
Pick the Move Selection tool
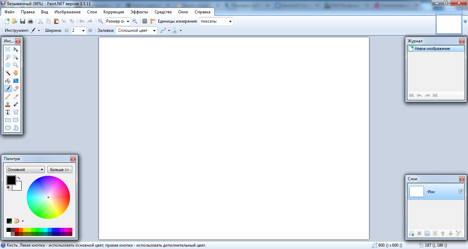pos(16,57)
